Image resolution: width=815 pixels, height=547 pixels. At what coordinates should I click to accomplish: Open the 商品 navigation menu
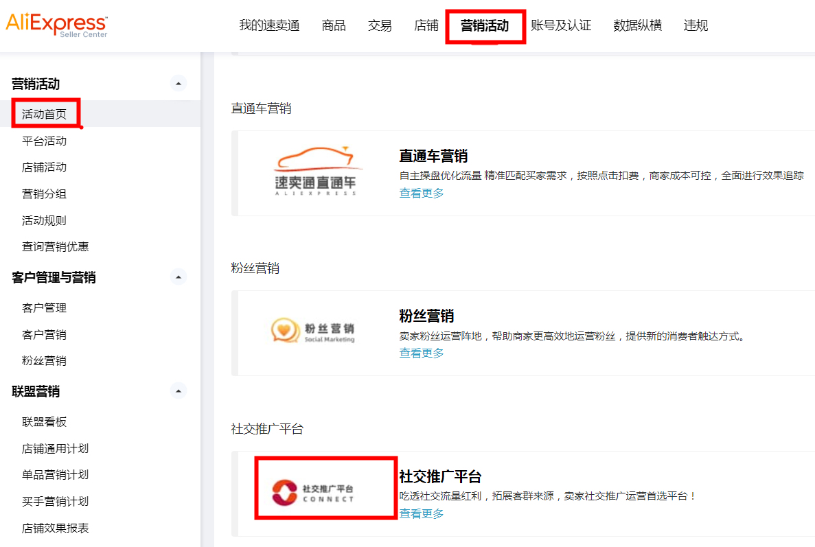coord(334,25)
